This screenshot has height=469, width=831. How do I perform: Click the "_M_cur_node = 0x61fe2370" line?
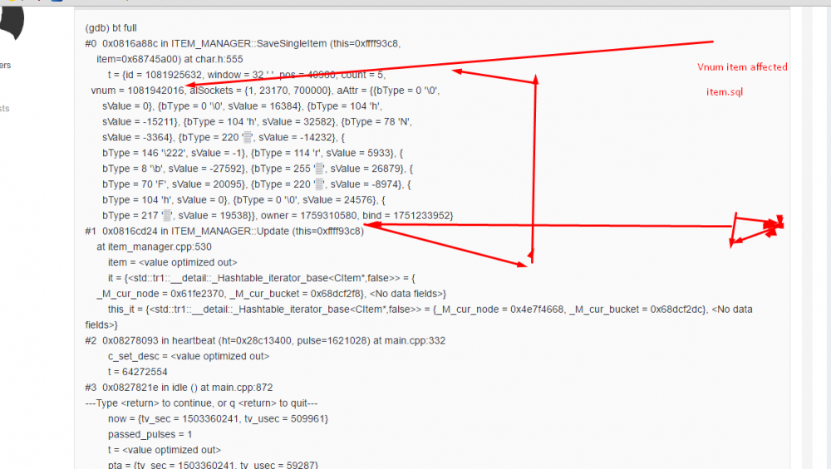pyautogui.click(x=272, y=294)
